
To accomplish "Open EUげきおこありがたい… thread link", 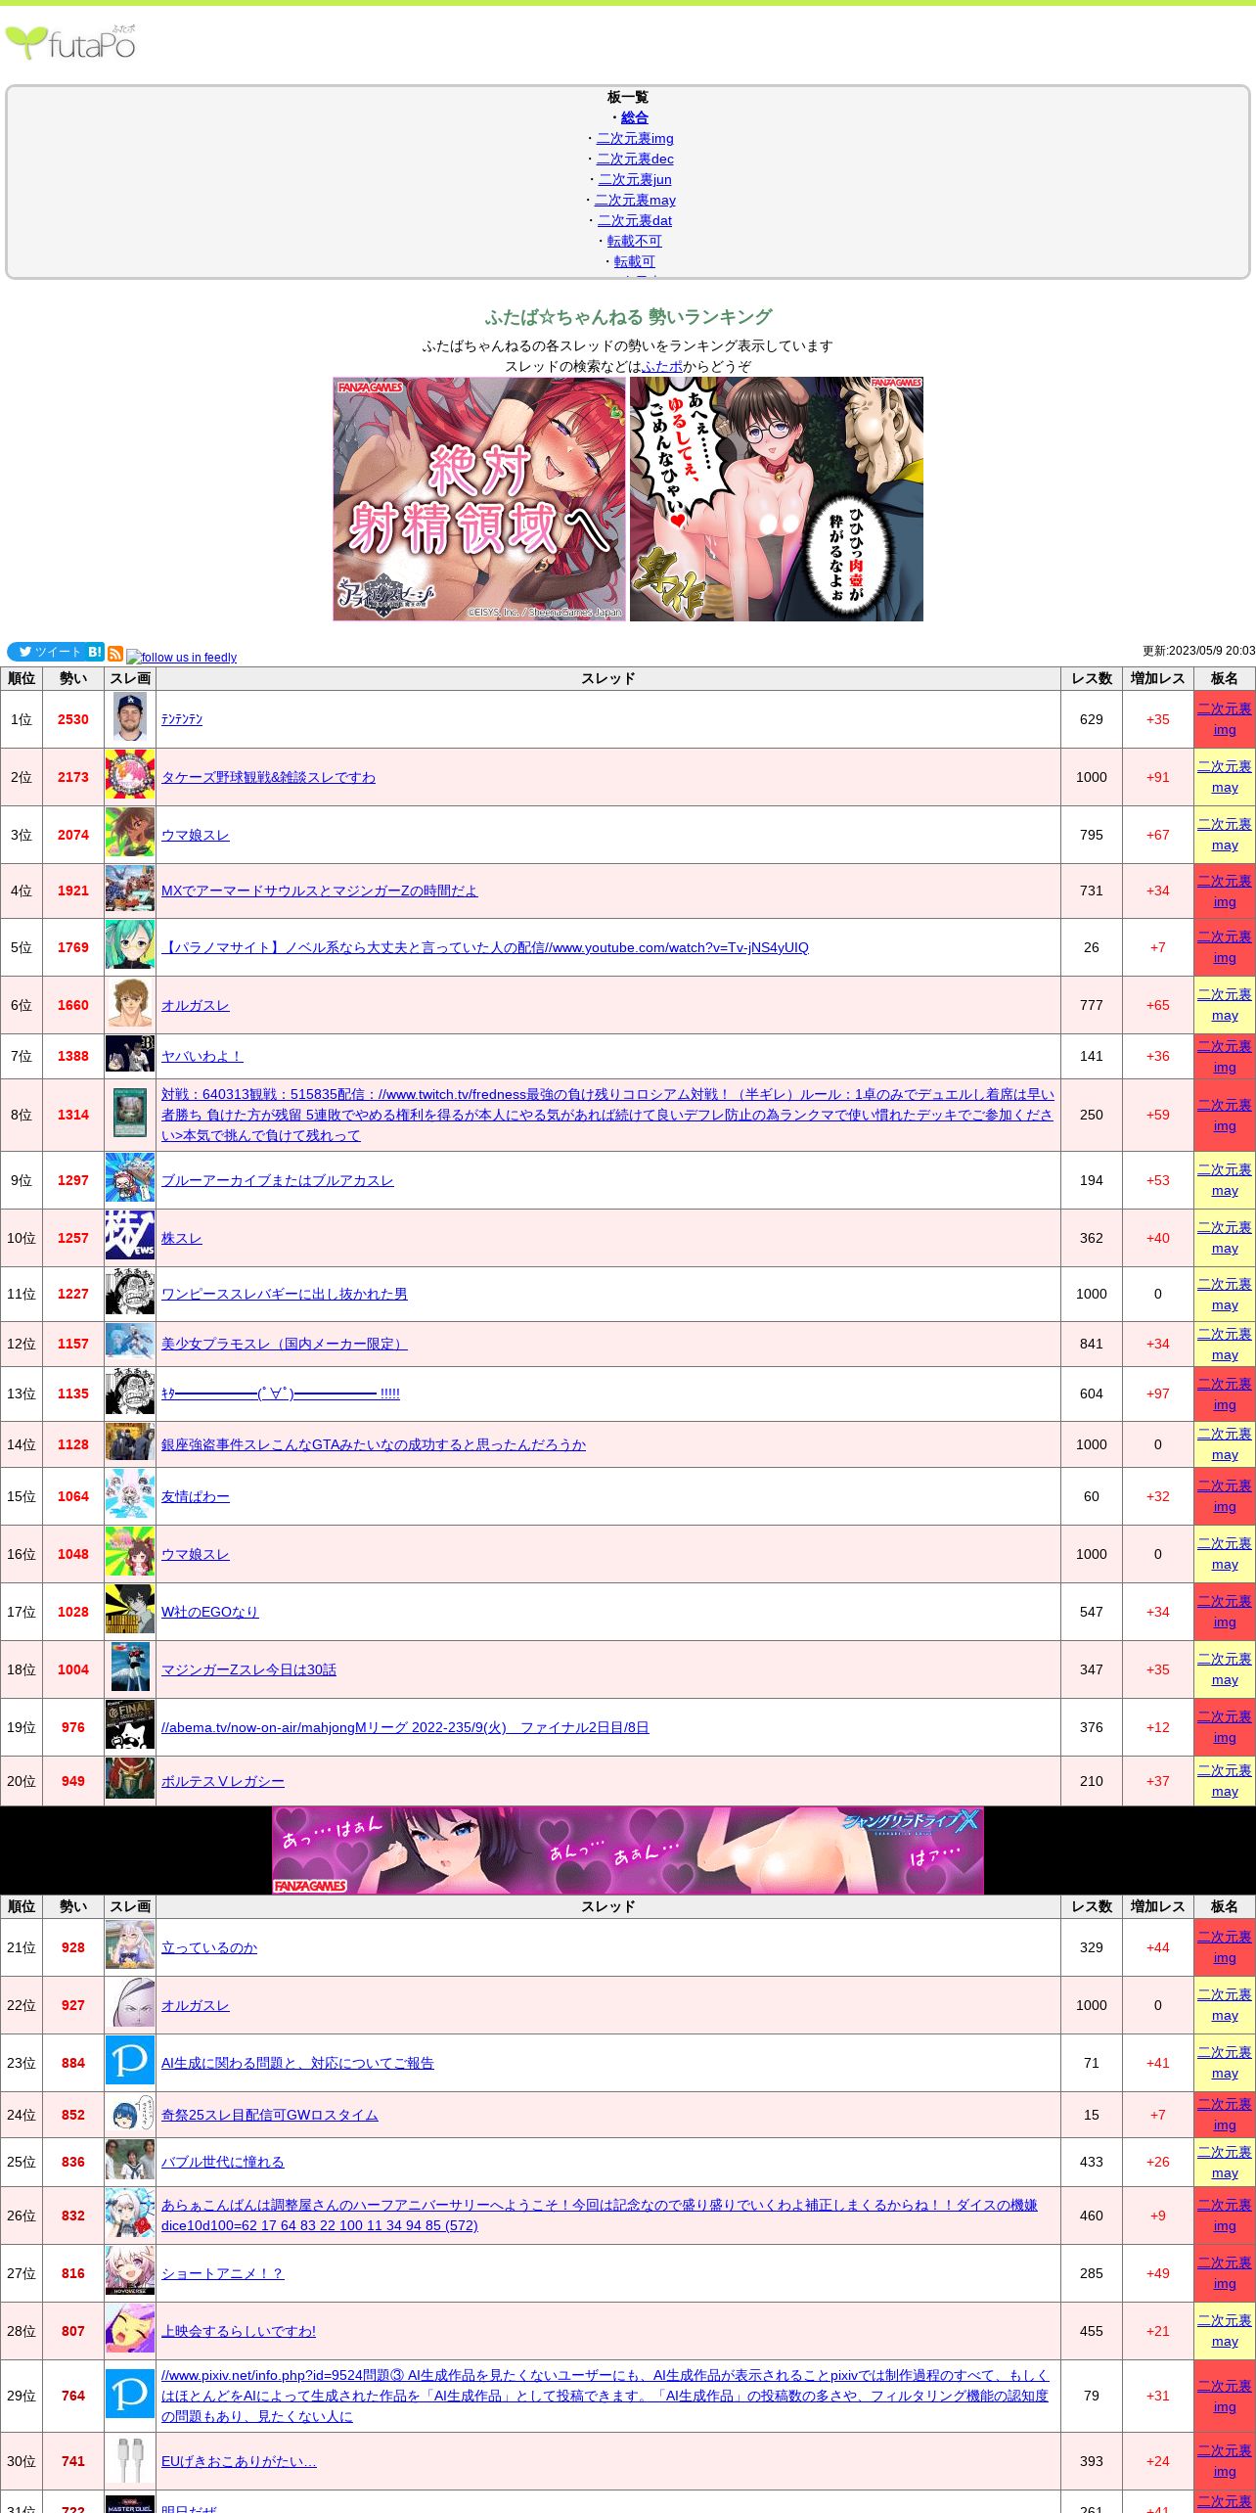I will click(x=239, y=2461).
